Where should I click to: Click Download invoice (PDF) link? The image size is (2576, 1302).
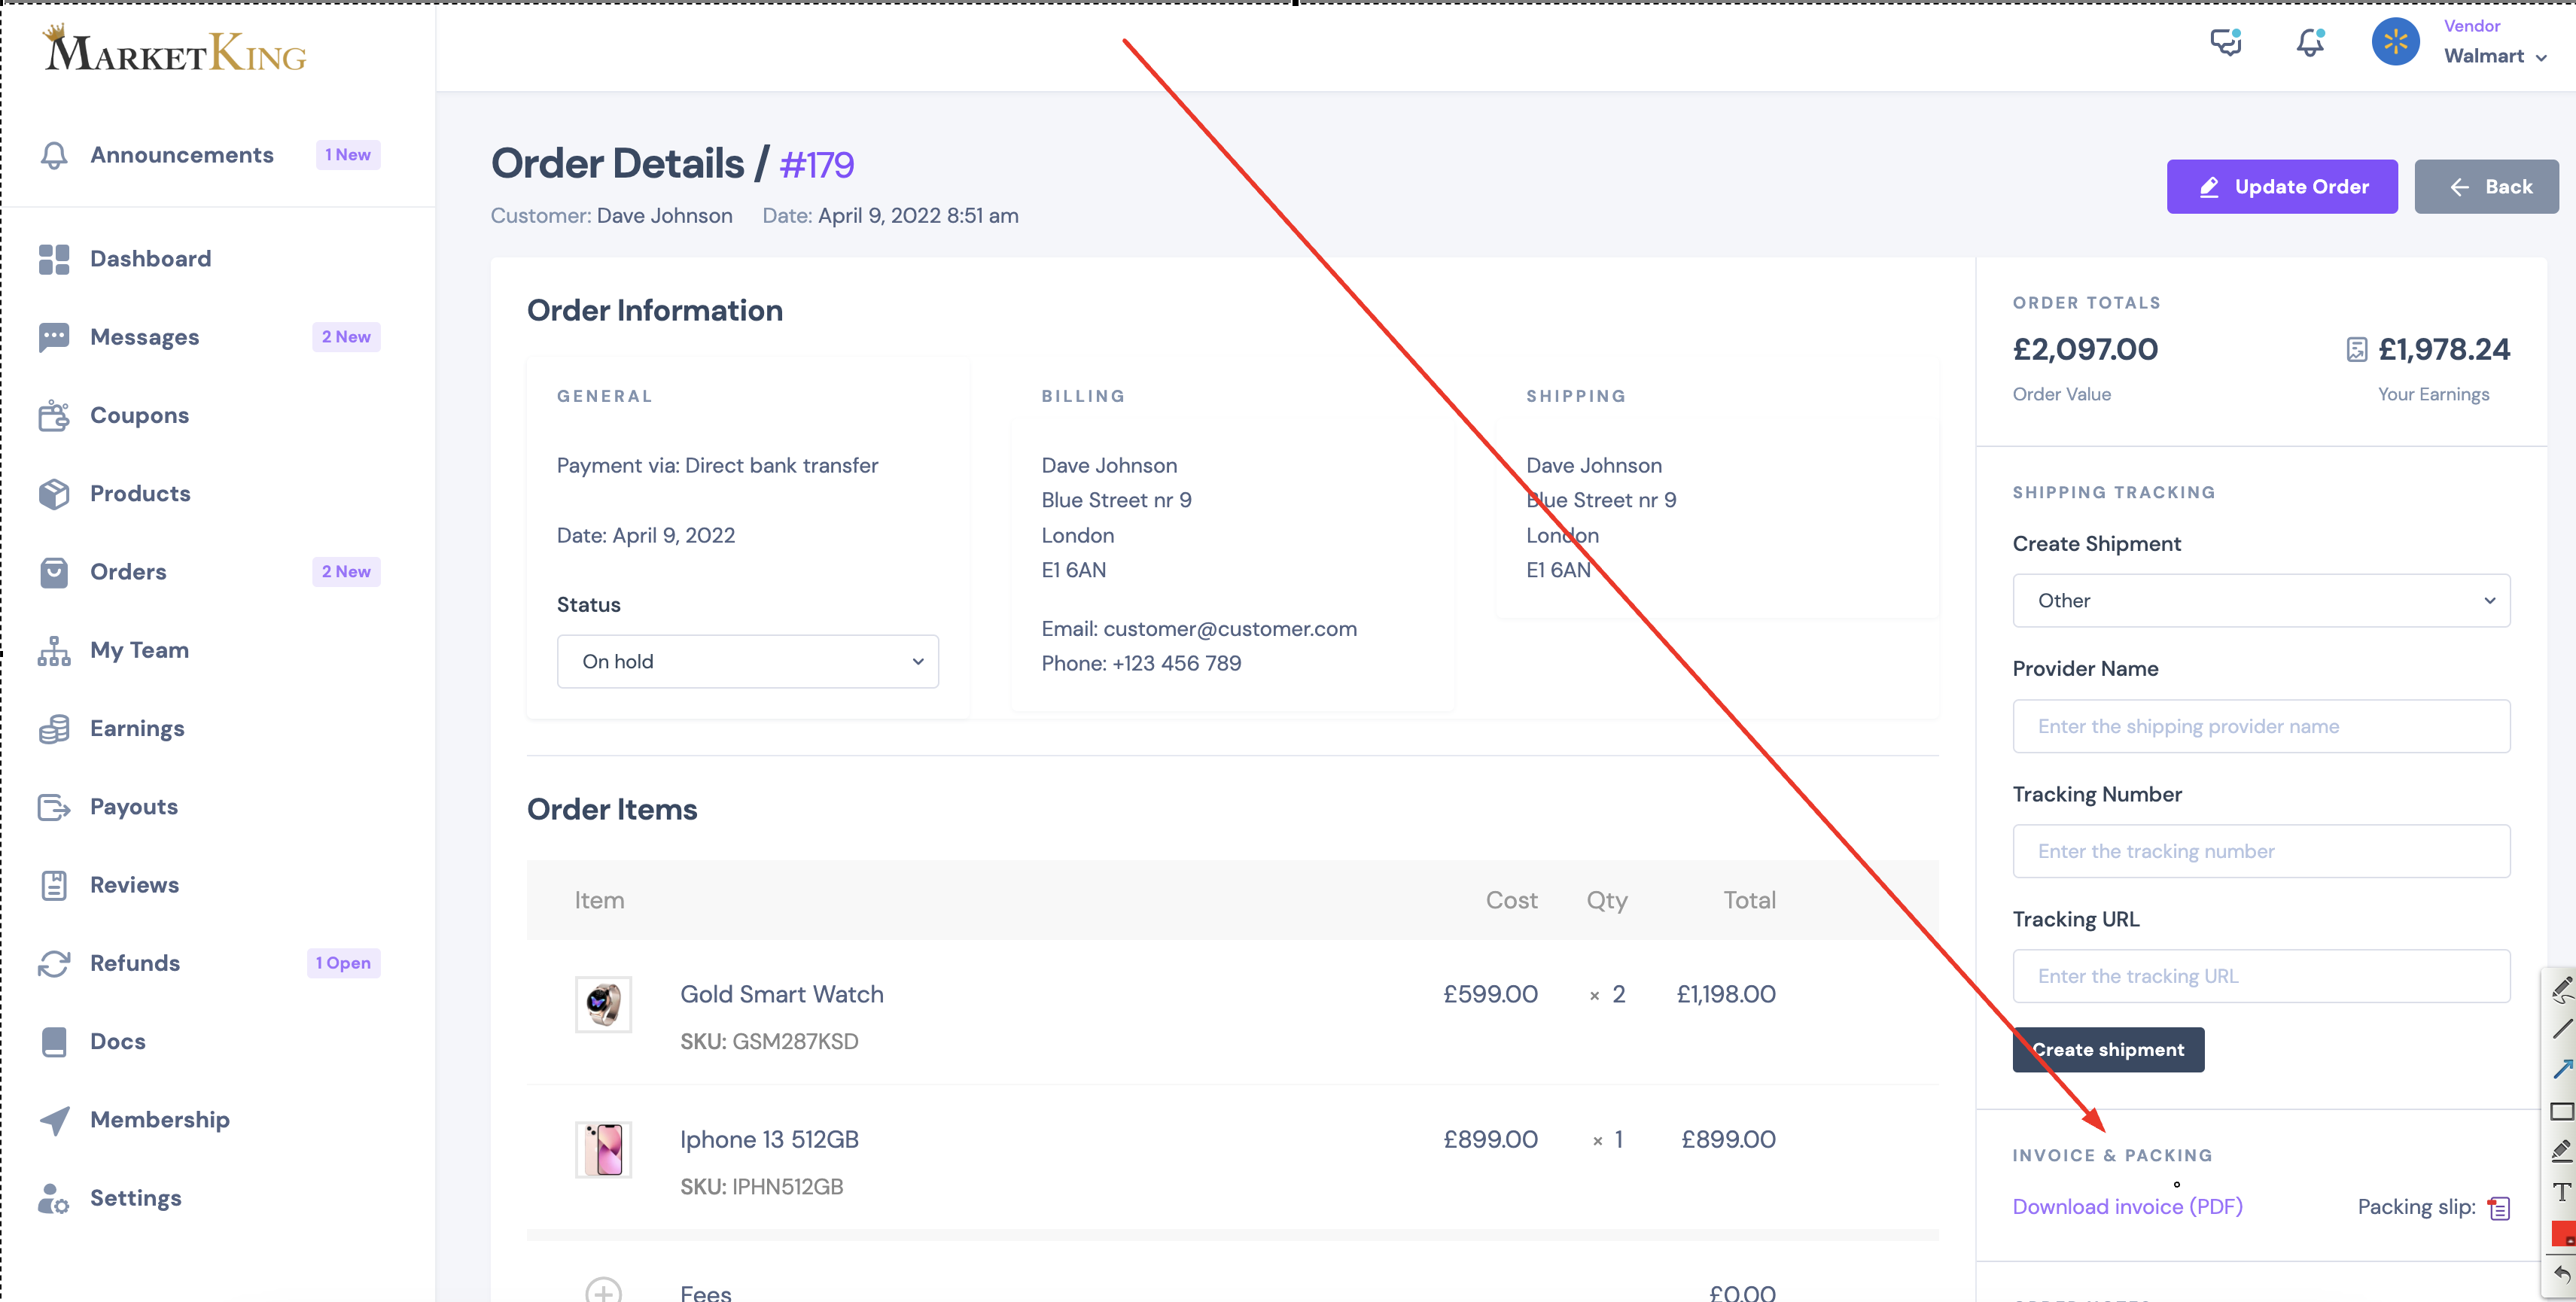tap(2127, 1207)
